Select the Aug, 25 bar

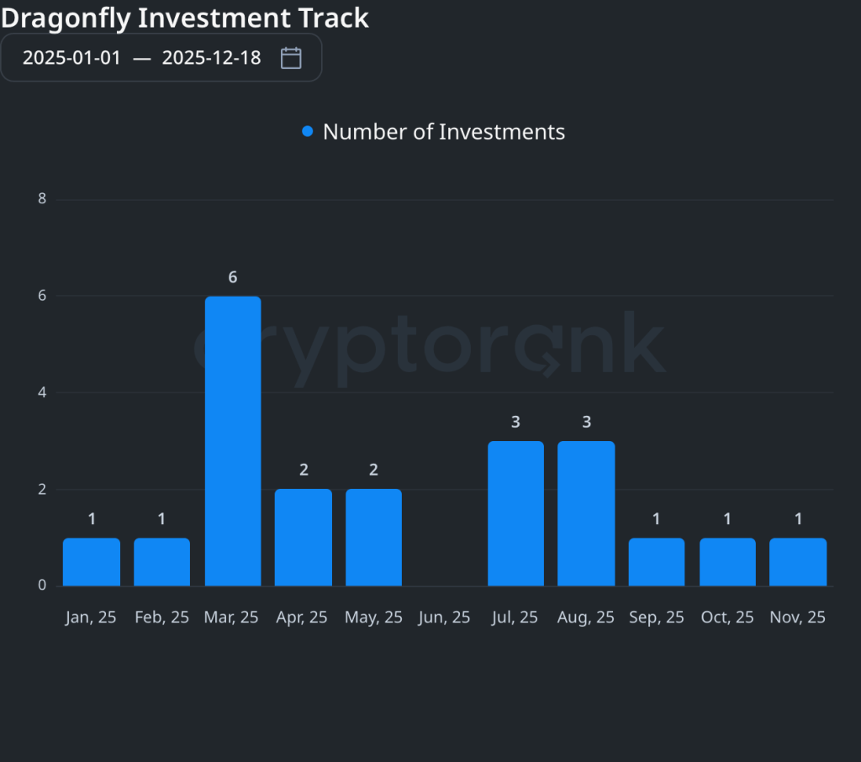[585, 511]
